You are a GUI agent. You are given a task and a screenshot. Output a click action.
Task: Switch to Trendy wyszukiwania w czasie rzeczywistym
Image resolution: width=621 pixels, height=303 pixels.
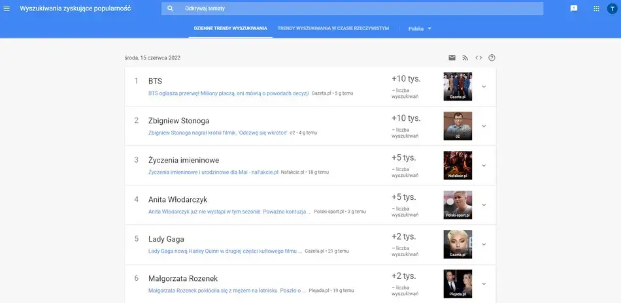pos(333,29)
